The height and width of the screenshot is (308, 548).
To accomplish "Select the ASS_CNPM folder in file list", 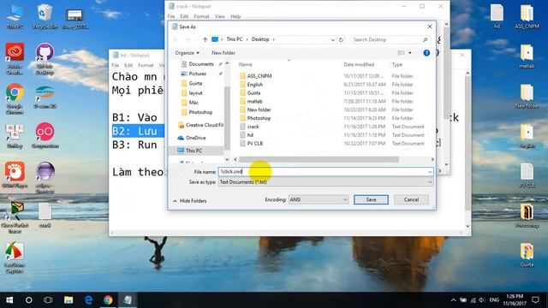I will [x=259, y=76].
